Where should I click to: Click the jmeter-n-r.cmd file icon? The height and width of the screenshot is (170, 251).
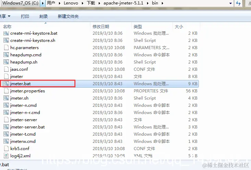tap(6, 113)
